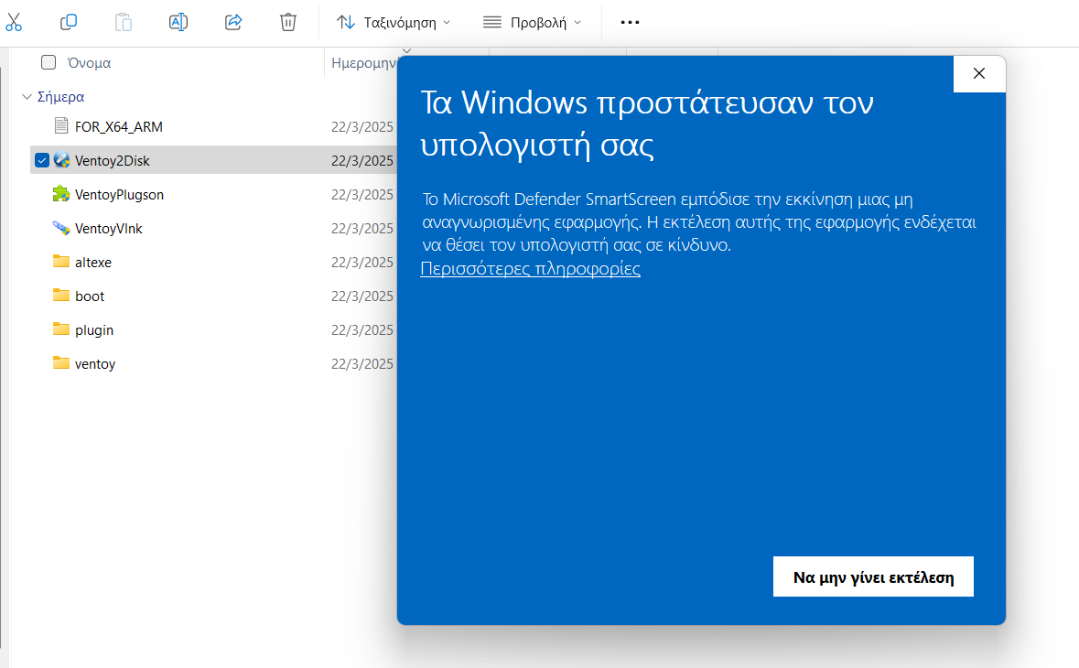Sort by the Όνομα column header
Image resolution: width=1079 pixels, height=668 pixels.
coord(90,62)
